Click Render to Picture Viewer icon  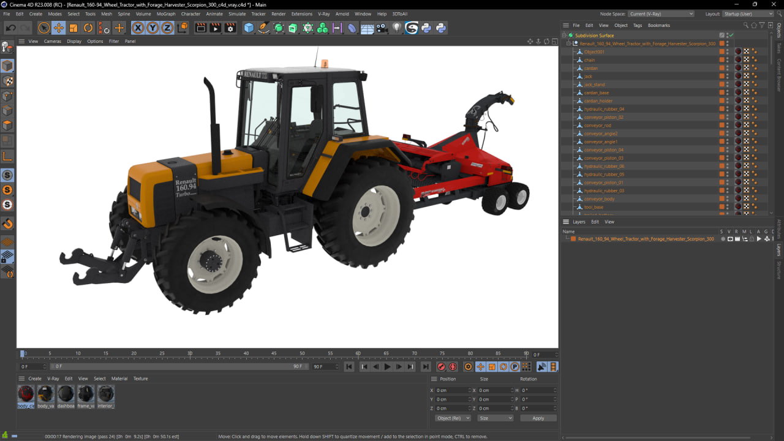[x=215, y=28]
